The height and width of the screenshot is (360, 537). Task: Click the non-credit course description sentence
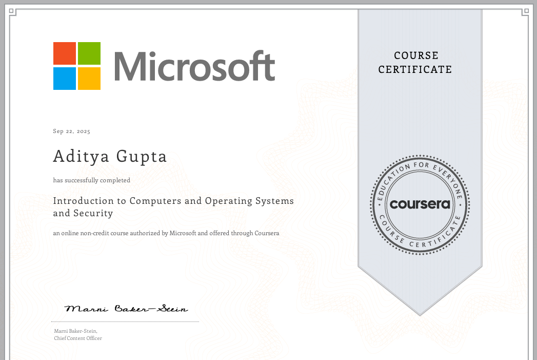pyautogui.click(x=166, y=233)
